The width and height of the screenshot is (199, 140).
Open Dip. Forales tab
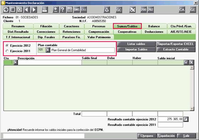[46, 37]
